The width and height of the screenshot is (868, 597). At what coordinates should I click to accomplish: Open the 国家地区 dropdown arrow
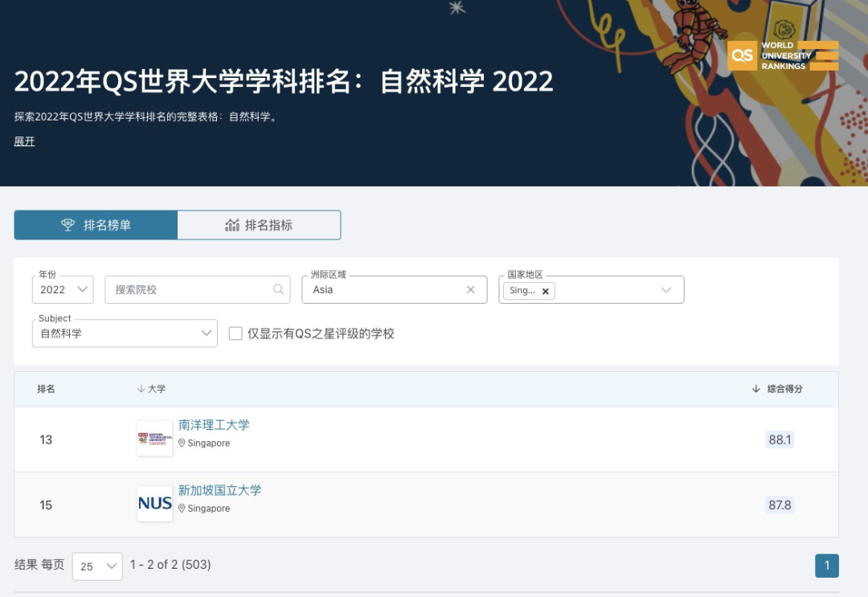coord(666,290)
